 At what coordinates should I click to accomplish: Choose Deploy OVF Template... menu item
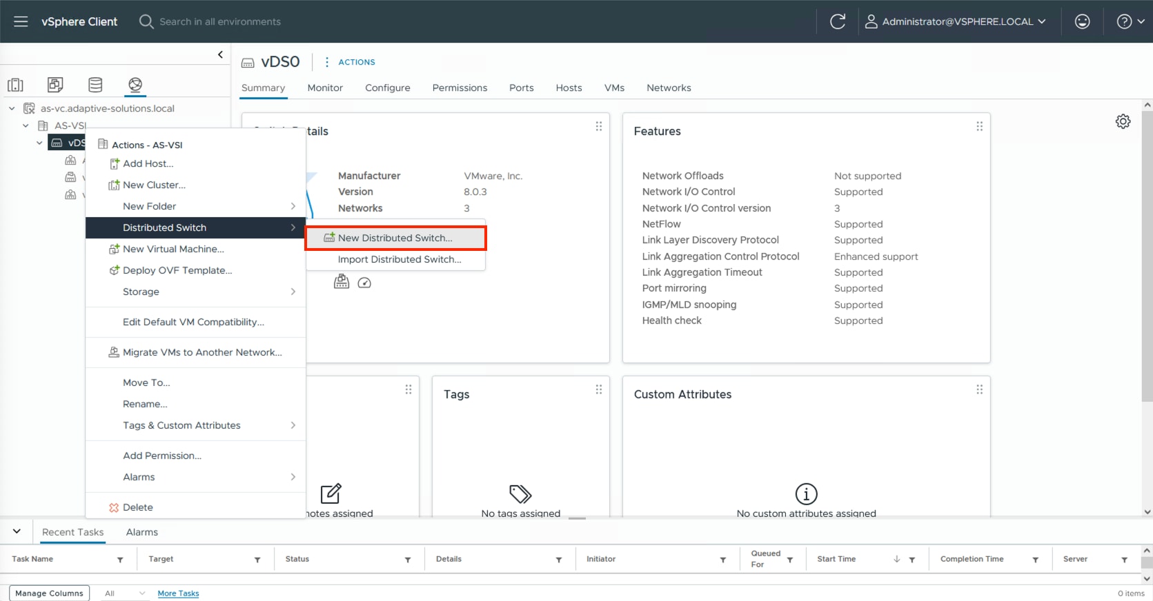point(195,270)
